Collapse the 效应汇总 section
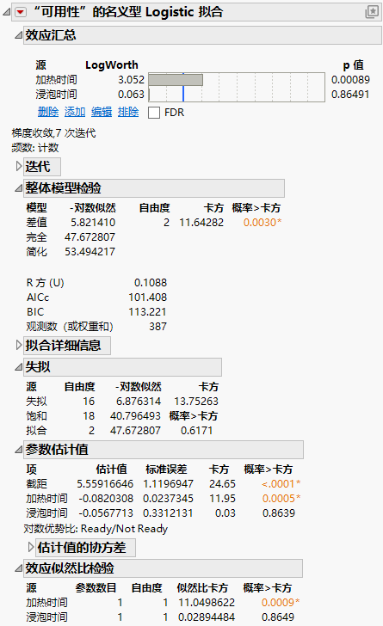The width and height of the screenshot is (383, 626). click(18, 35)
